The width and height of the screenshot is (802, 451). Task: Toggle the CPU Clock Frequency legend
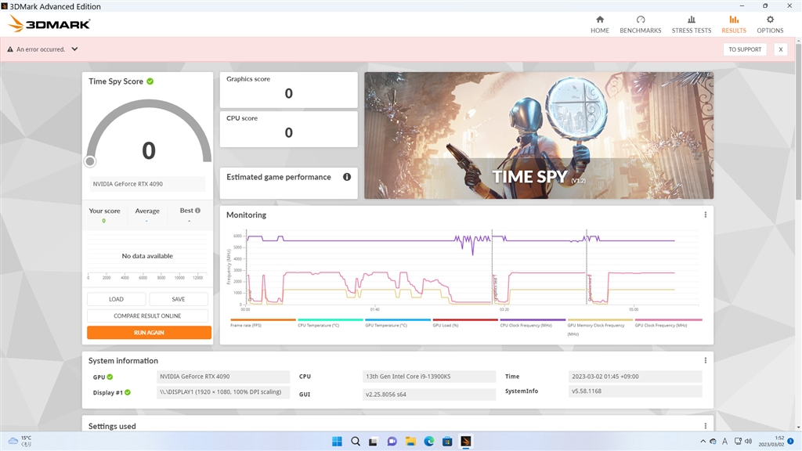533,323
